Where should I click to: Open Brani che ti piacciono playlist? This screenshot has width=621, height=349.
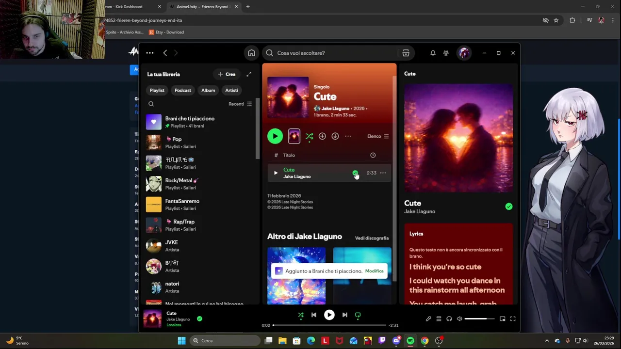point(200,122)
